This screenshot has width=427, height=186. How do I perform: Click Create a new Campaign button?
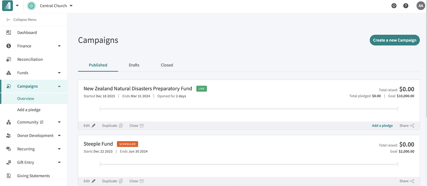tap(394, 40)
